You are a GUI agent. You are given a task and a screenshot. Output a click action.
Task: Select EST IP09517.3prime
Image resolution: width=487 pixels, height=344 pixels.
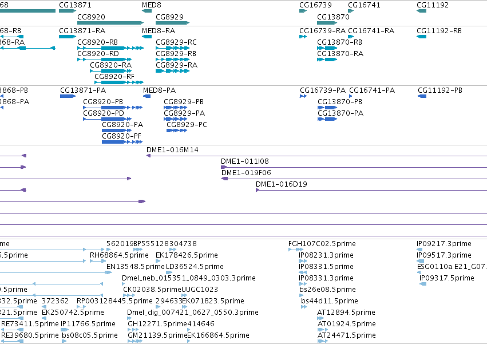pos(444,255)
